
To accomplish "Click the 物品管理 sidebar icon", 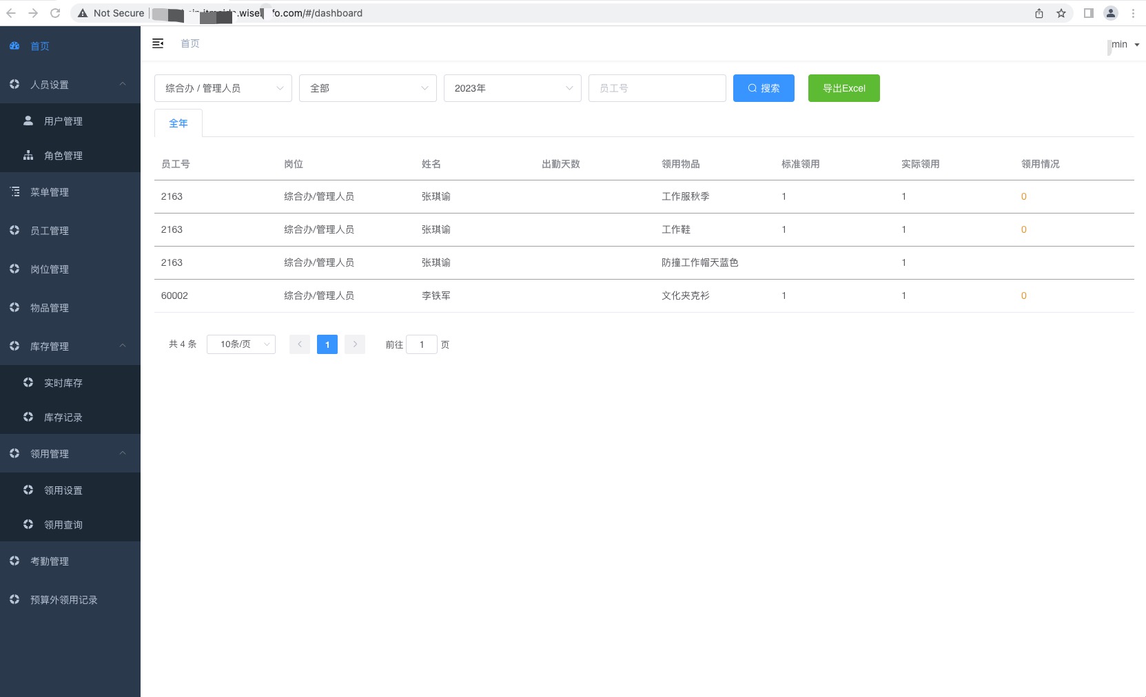I will click(14, 307).
